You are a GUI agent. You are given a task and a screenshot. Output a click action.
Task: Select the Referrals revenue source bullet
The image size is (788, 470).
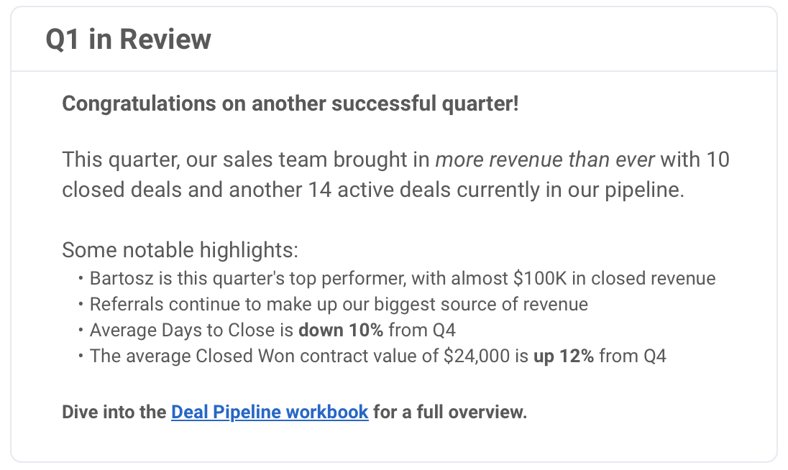[339, 304]
